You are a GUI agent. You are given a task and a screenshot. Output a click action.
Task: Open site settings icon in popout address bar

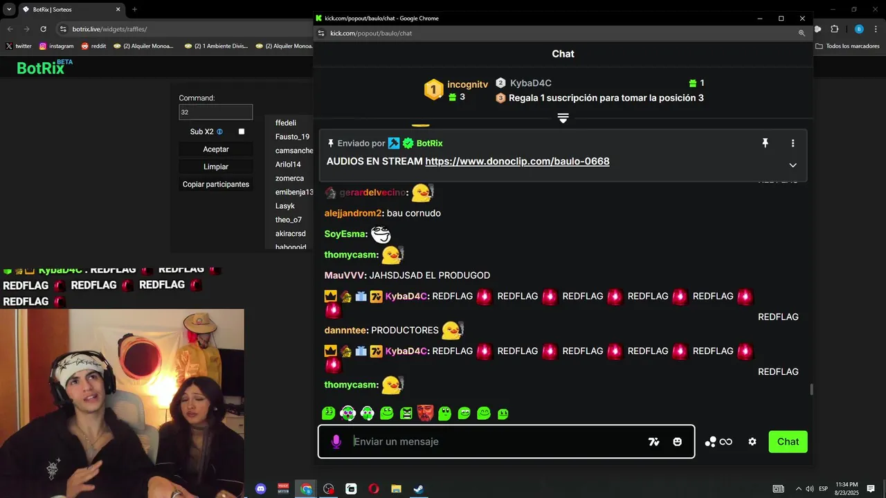point(321,33)
